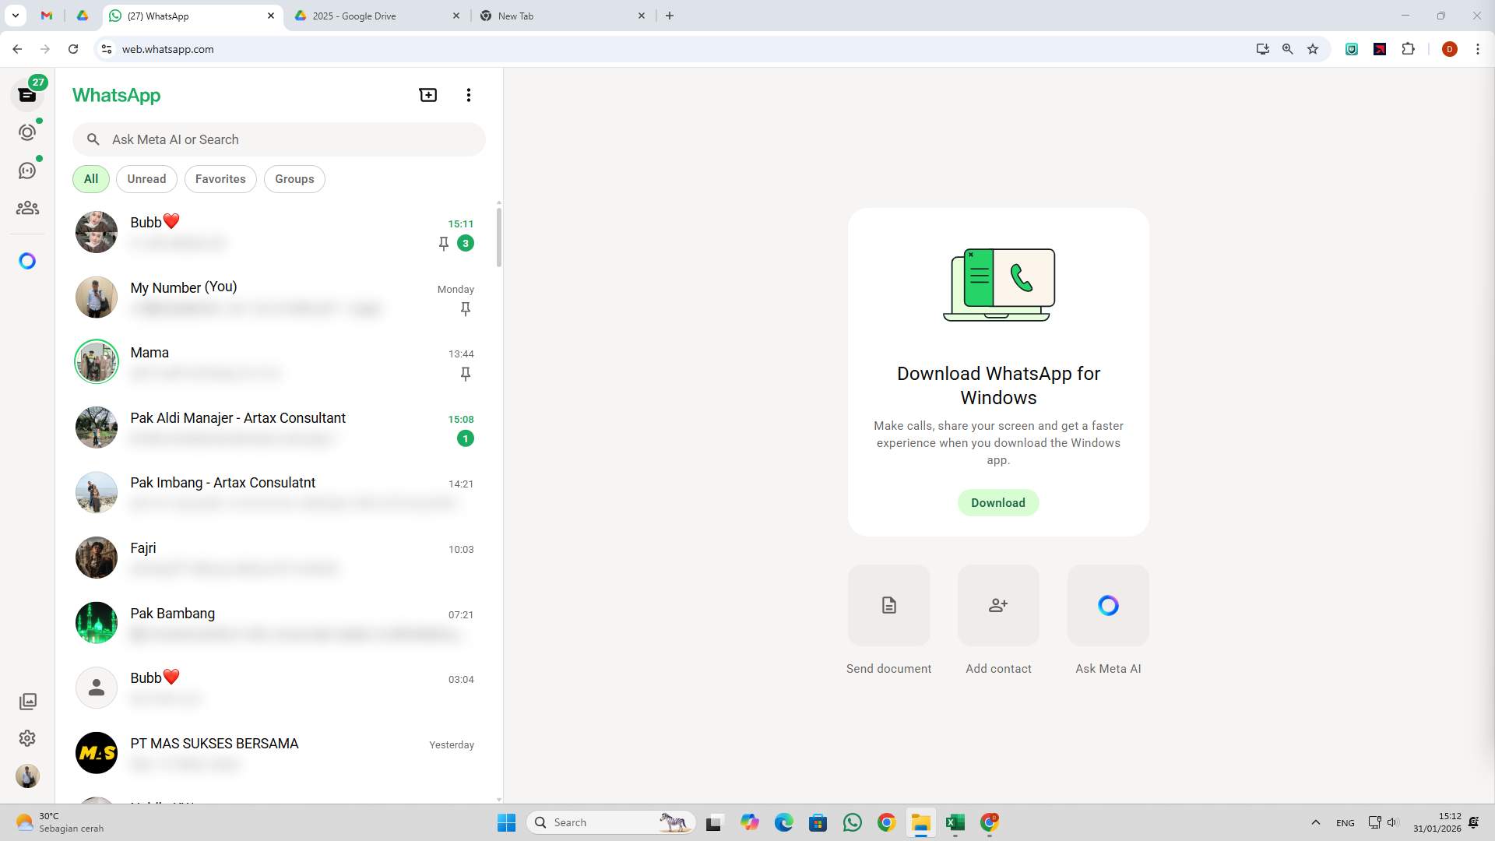Click the Add contact tile
Image resolution: width=1495 pixels, height=841 pixels.
coord(998,605)
